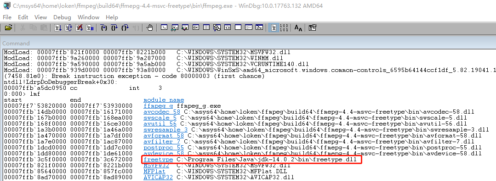This screenshot has height=181, width=496.
Task: Open the Memory window icon
Action: click(206, 27)
